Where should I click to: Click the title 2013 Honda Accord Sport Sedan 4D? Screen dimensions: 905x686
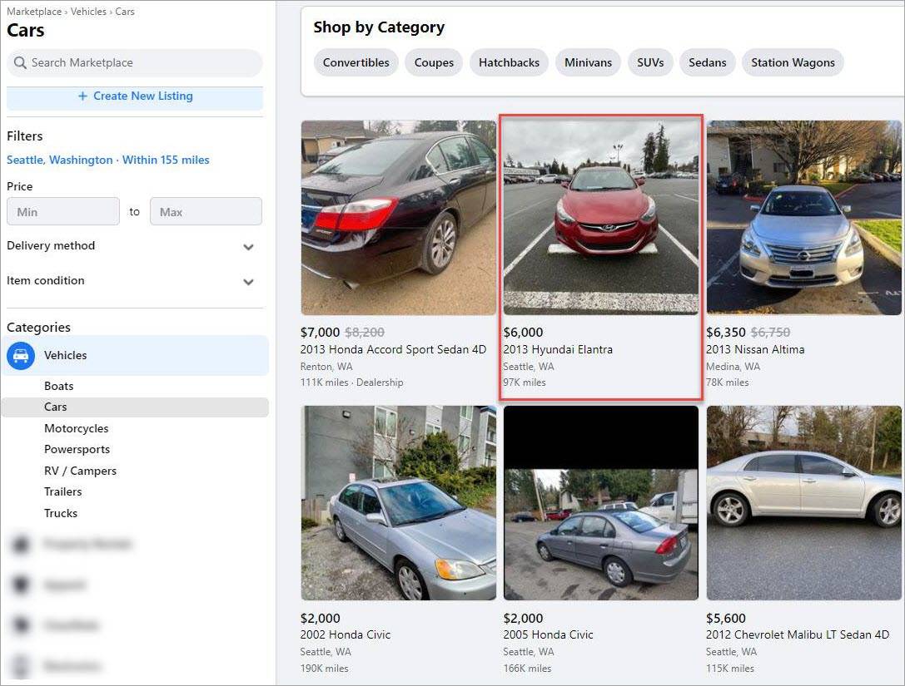click(393, 349)
